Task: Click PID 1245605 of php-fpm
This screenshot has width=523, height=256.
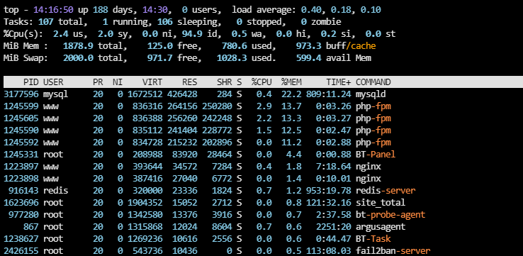Action: [x=21, y=118]
